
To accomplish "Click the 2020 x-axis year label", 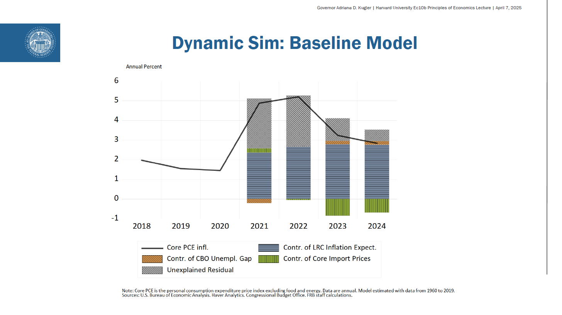I will [220, 226].
